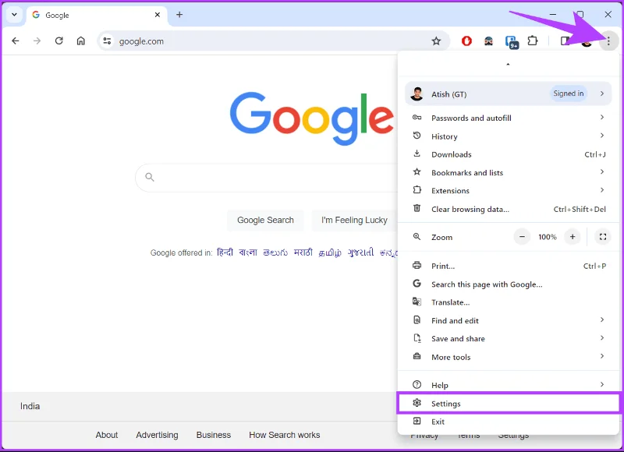The width and height of the screenshot is (624, 452).
Task: Bookmark this page with the star icon
Action: (x=436, y=41)
